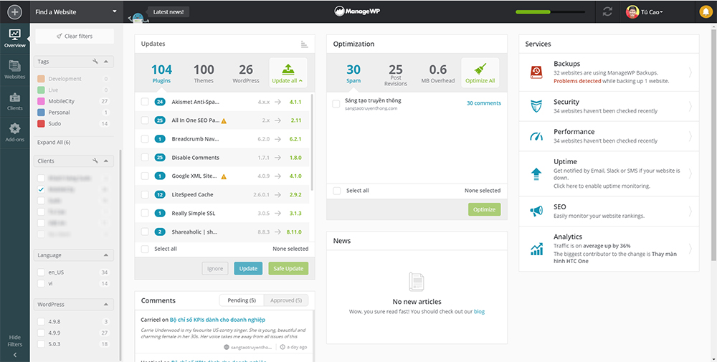Click the Clear filters button

[75, 36]
